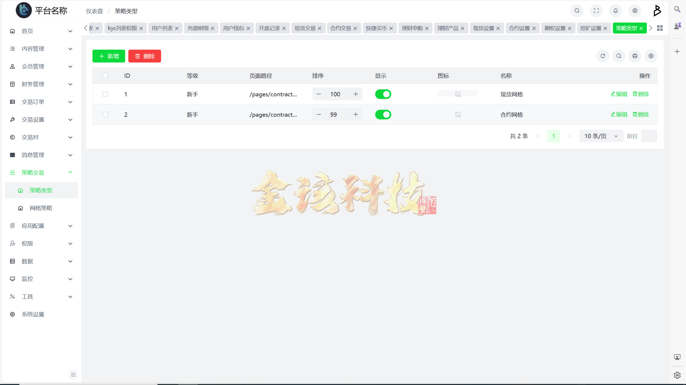Open the table search icon

coord(618,56)
